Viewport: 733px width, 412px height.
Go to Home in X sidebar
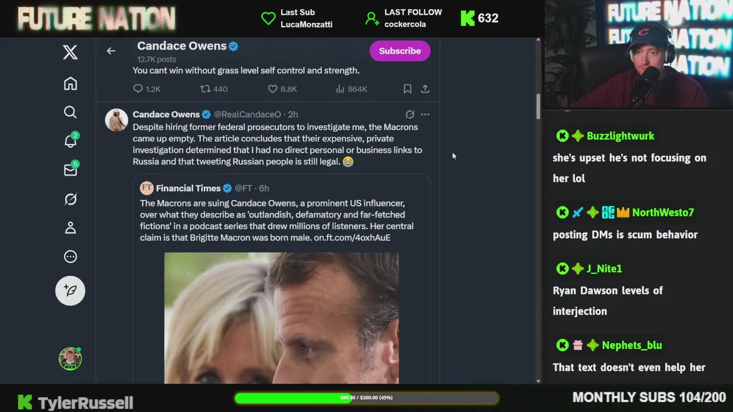(70, 84)
